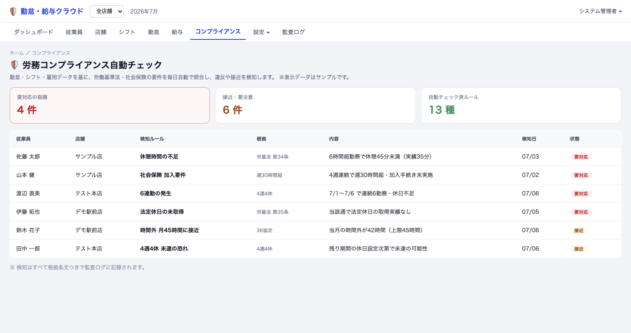This screenshot has height=333, width=631.
Task: Click 要対応 badge for 佐藤 太郎
Action: point(581,157)
